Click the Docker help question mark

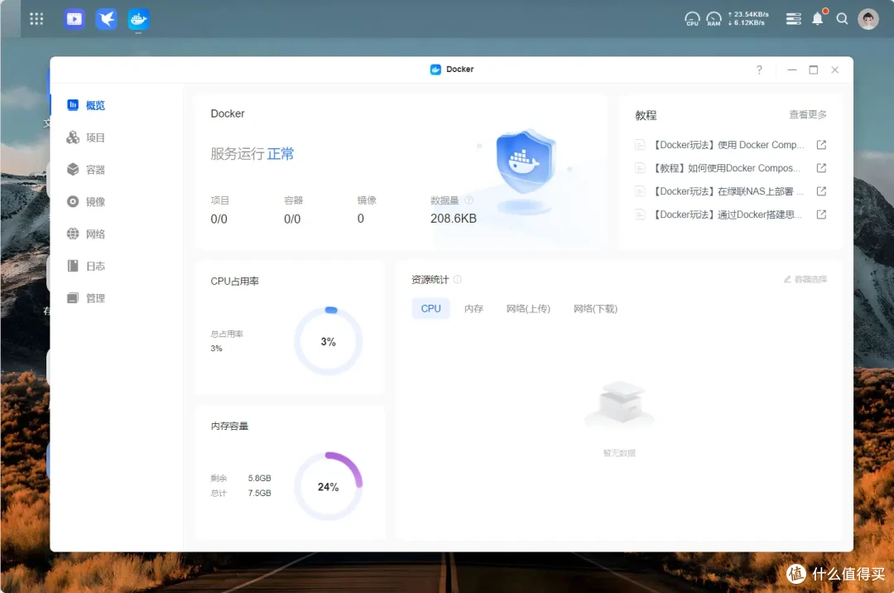[x=759, y=70]
